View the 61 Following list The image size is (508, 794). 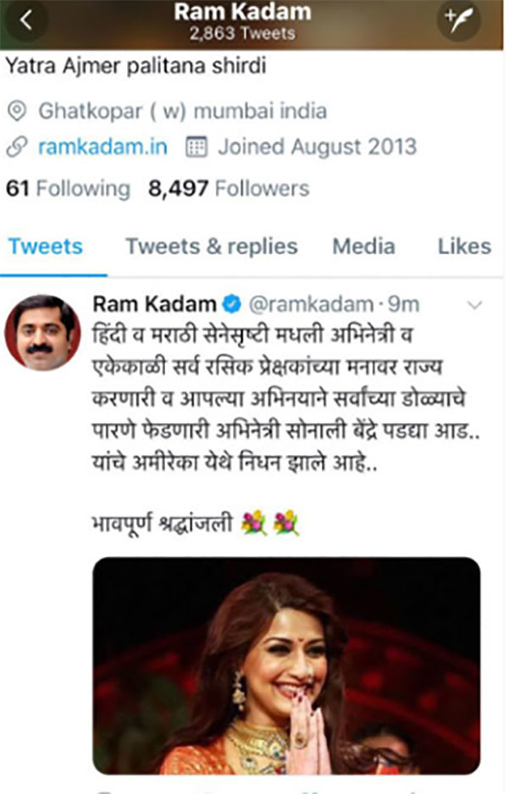[68, 189]
